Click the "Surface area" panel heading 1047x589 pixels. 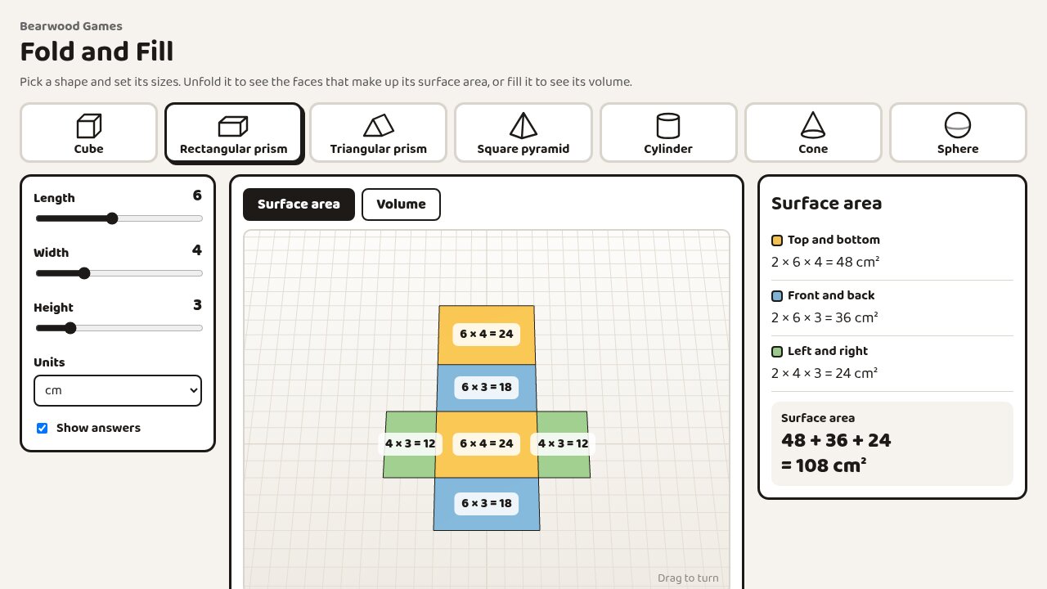(827, 204)
